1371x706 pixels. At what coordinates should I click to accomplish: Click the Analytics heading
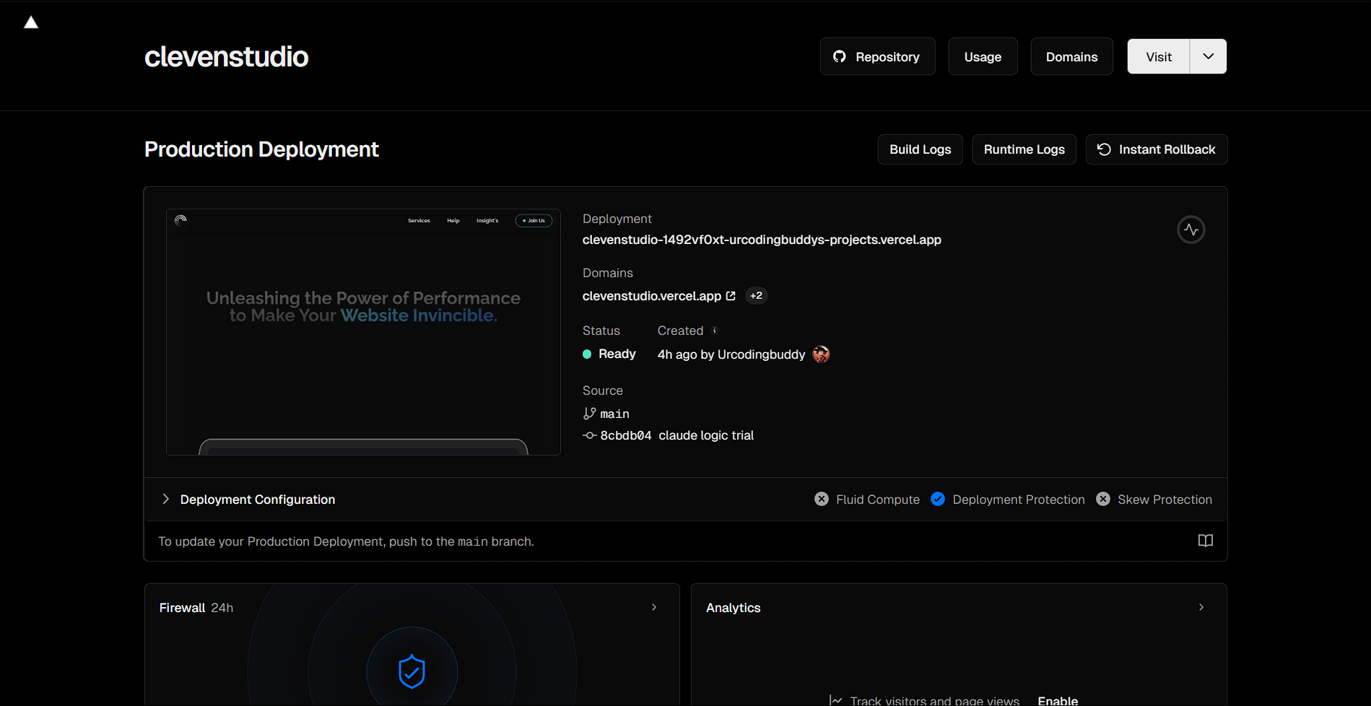click(733, 608)
